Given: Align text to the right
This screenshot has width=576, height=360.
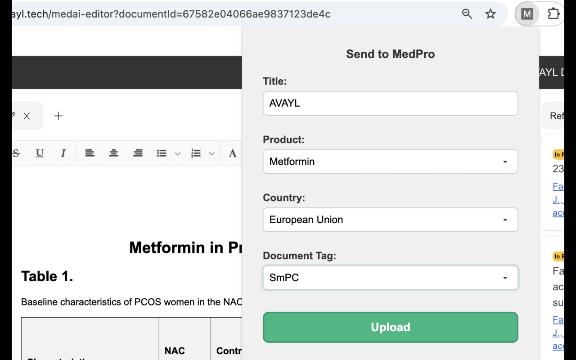Looking at the screenshot, I should tap(138, 153).
